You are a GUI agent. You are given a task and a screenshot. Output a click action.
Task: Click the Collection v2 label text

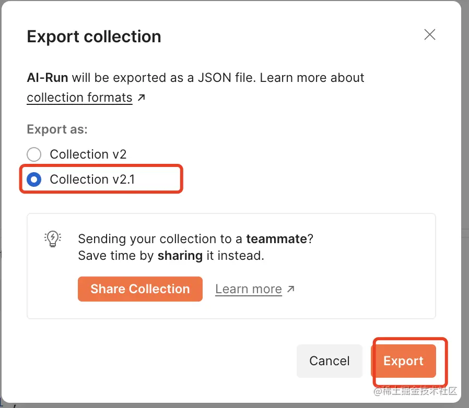click(x=88, y=154)
